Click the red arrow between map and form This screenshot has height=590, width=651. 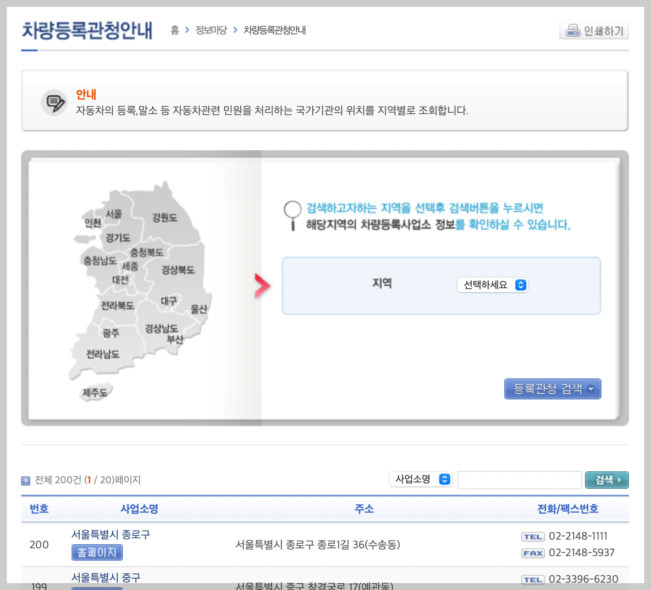click(x=262, y=286)
